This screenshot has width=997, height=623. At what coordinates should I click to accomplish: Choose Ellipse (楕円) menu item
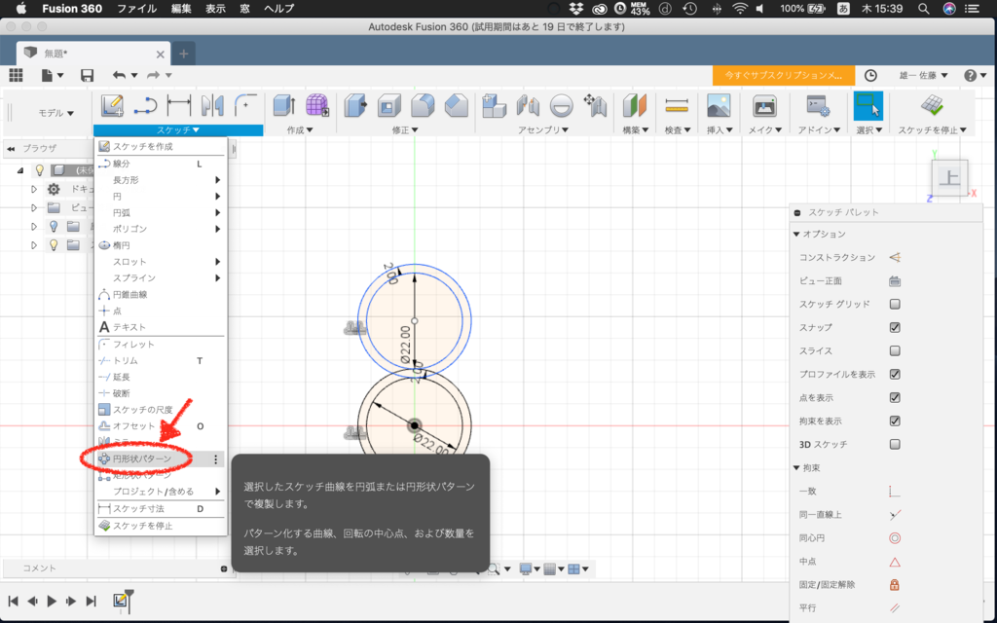pyautogui.click(x=161, y=245)
